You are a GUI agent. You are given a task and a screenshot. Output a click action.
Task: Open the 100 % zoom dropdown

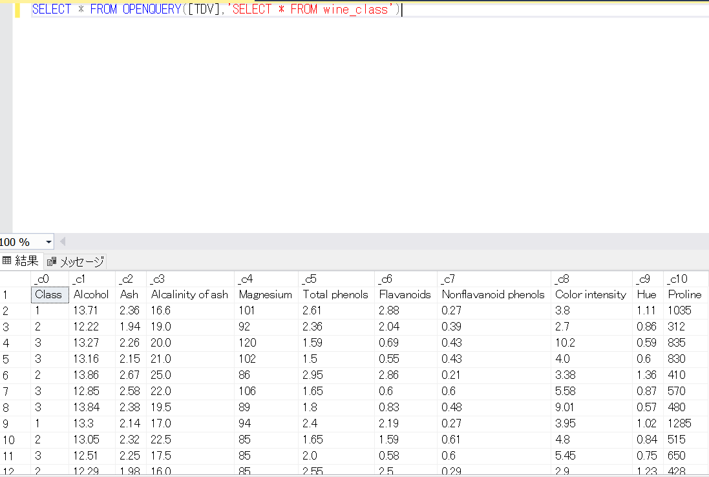[x=48, y=242]
